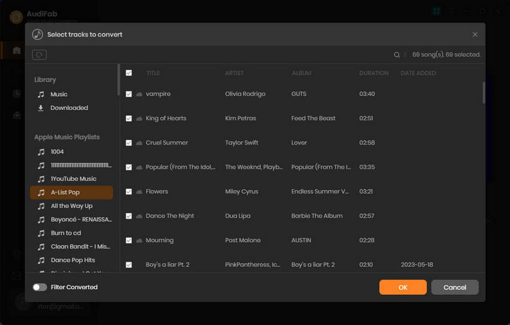
Task: Click the Cancel button
Action: (454, 287)
